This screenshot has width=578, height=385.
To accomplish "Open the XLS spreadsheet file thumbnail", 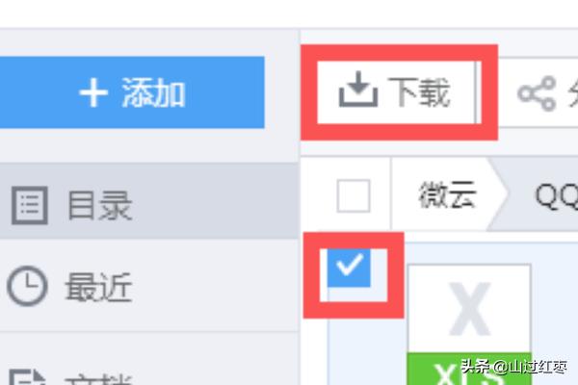I will (469, 324).
